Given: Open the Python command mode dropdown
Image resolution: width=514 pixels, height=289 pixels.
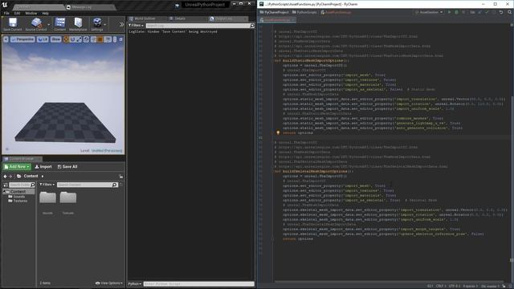Looking at the screenshot, I should tap(135, 284).
